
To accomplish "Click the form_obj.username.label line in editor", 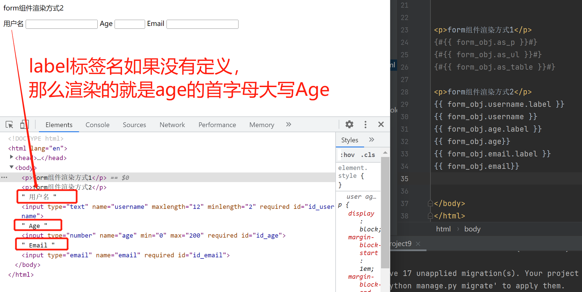I will (499, 104).
